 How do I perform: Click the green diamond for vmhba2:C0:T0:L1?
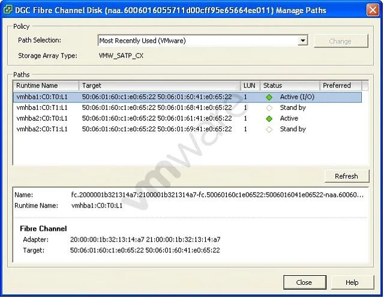(269, 119)
